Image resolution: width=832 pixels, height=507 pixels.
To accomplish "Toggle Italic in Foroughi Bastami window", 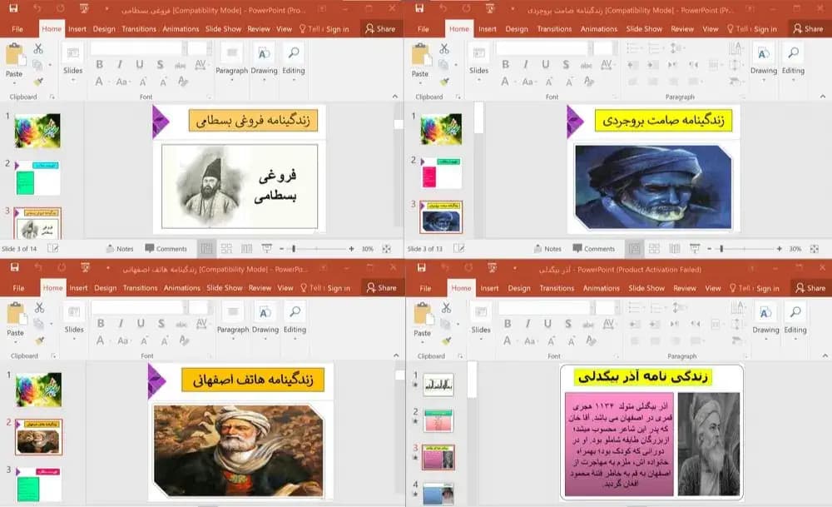I will (x=119, y=65).
